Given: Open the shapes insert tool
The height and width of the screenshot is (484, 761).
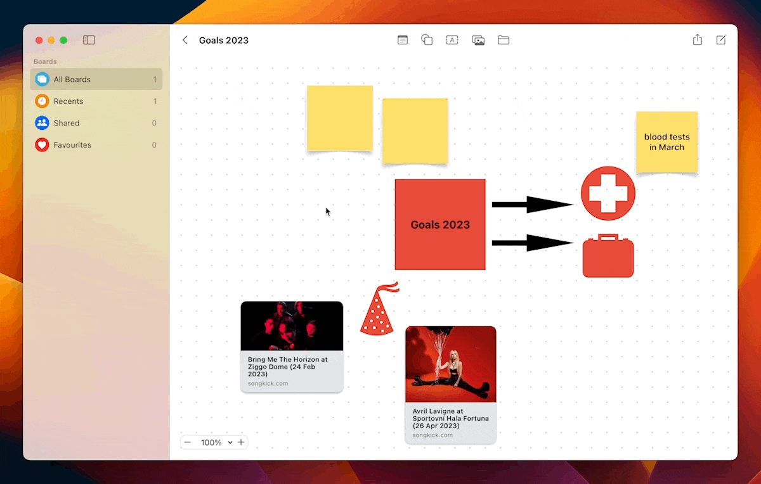Looking at the screenshot, I should click(427, 40).
